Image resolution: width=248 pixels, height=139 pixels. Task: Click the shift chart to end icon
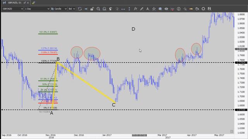pos(86,9)
